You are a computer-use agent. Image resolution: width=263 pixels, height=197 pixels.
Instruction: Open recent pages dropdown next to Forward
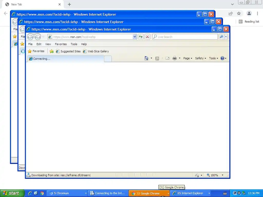point(43,37)
